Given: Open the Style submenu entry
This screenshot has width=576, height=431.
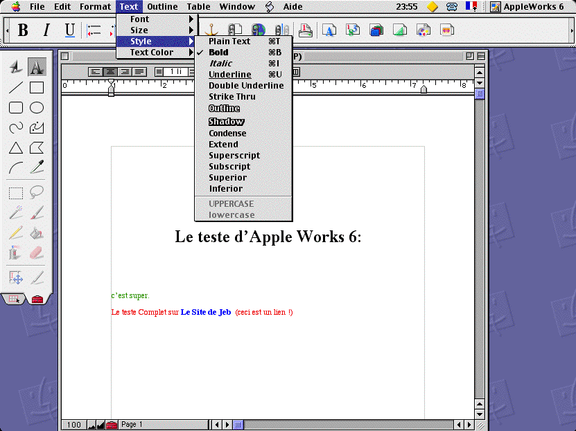Looking at the screenshot, I should 157,42.
